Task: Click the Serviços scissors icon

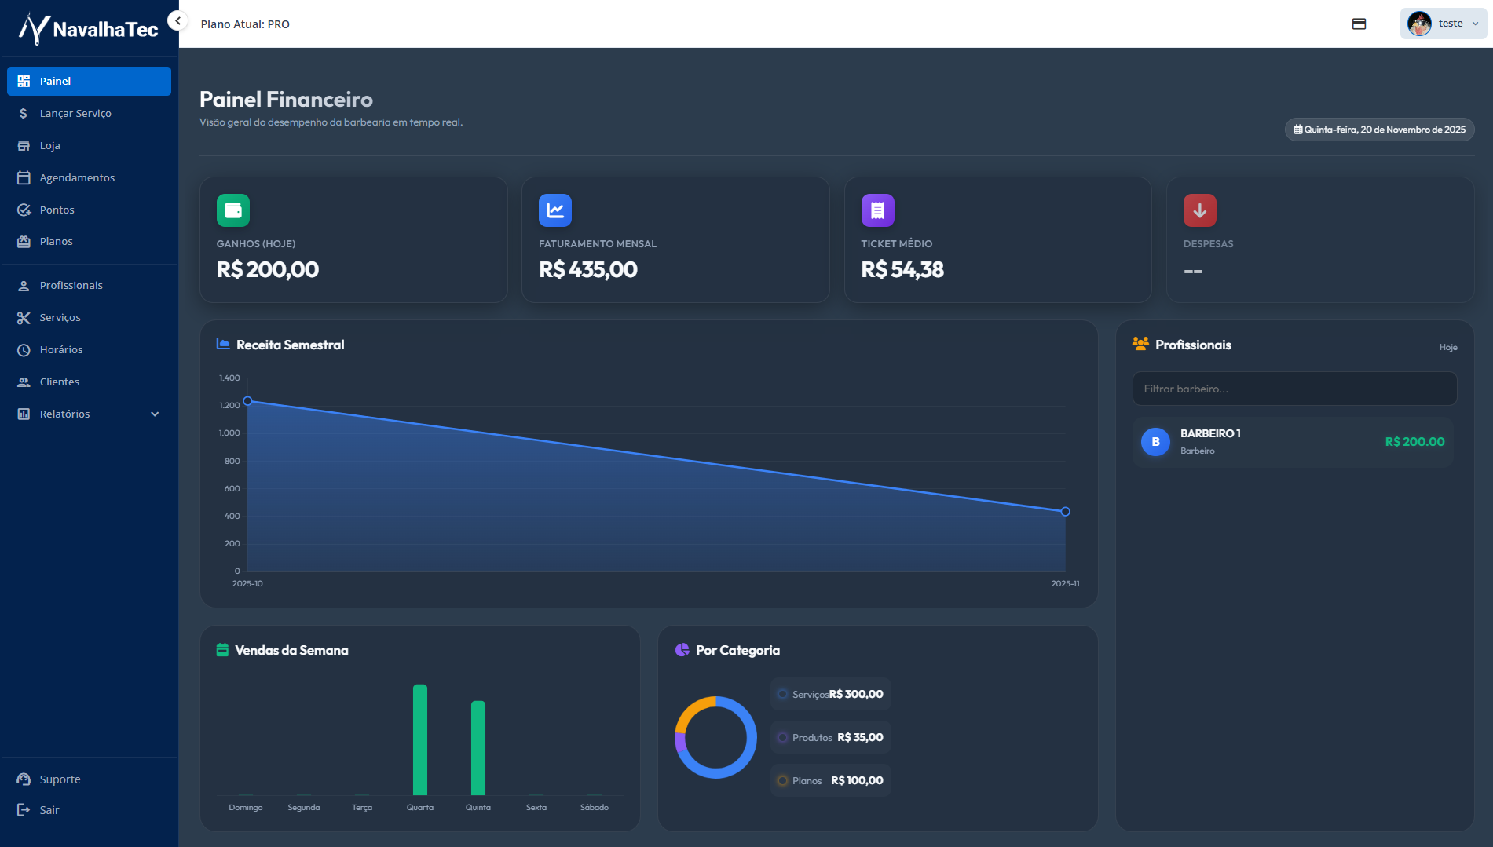Action: 24,317
